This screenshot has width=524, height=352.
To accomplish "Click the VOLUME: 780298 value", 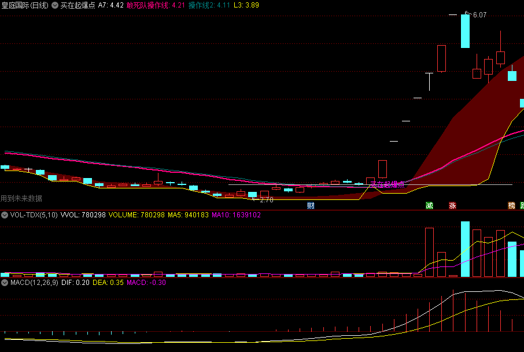I will pos(136,215).
